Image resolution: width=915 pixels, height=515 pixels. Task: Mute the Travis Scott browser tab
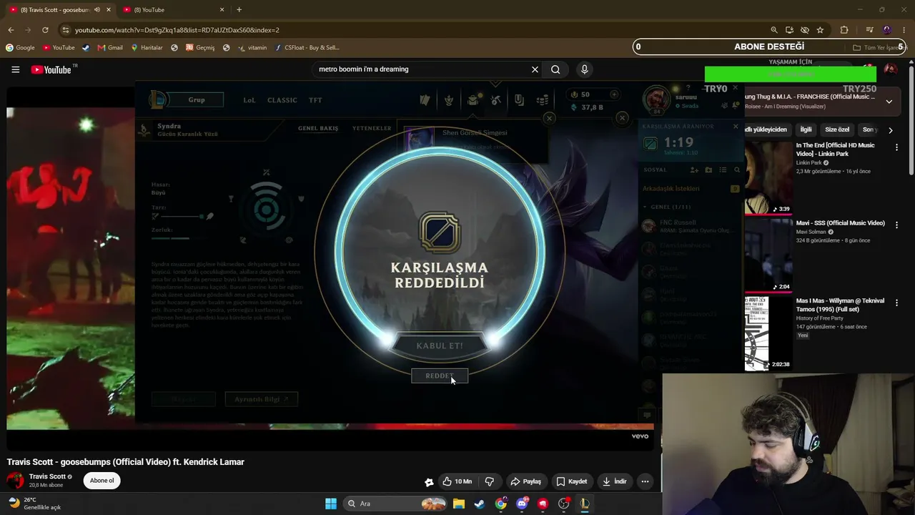(x=97, y=10)
